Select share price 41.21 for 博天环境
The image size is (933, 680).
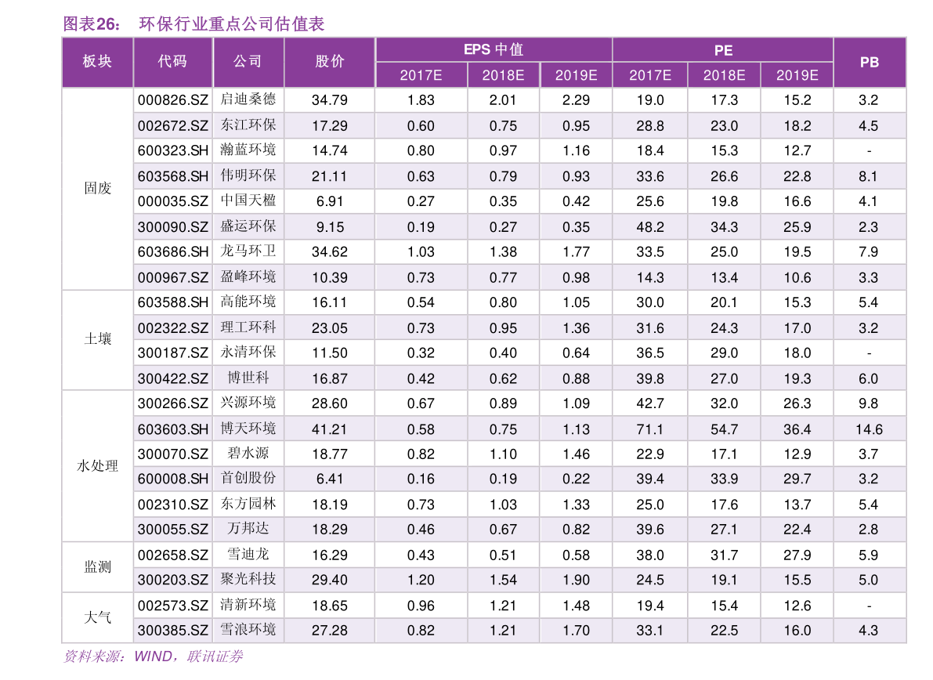pyautogui.click(x=330, y=429)
